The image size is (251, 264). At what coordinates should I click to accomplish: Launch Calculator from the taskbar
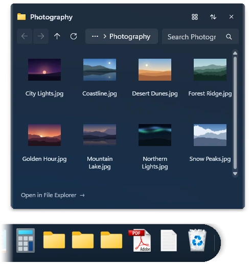(x=26, y=241)
